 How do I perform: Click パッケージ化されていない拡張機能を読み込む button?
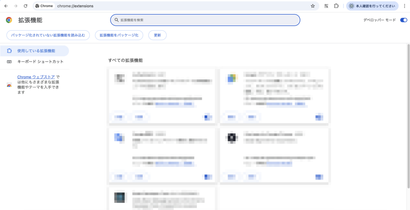48,35
